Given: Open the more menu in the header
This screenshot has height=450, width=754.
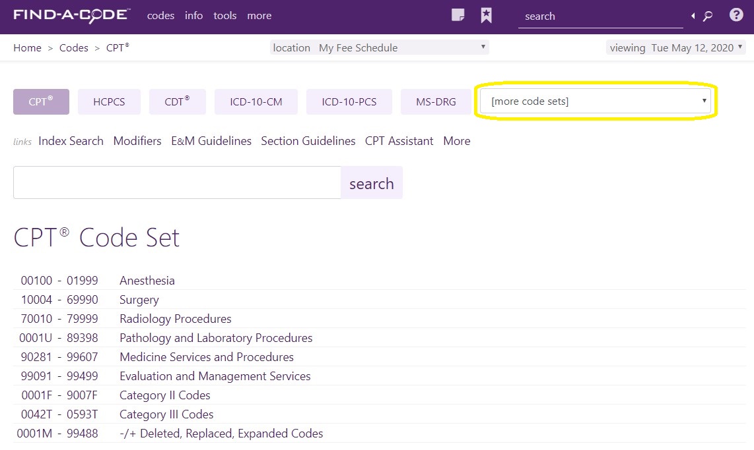Looking at the screenshot, I should (x=259, y=16).
